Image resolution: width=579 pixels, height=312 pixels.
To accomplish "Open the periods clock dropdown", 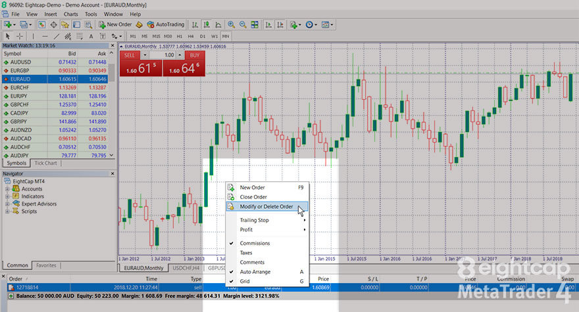I will [x=311, y=25].
